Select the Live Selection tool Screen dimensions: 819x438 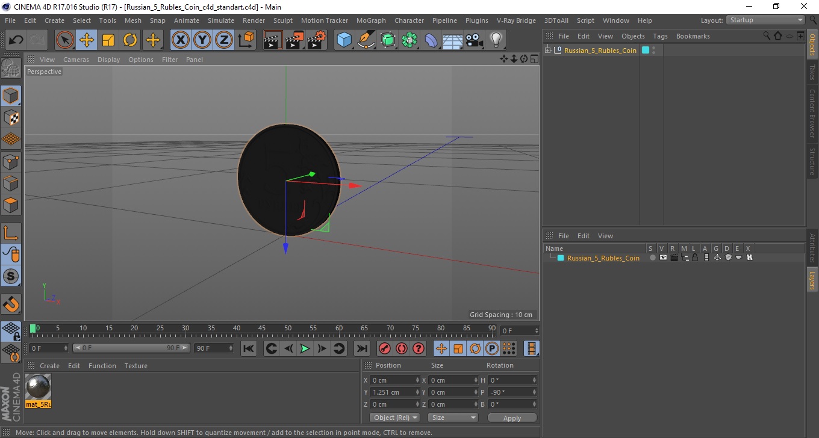65,40
